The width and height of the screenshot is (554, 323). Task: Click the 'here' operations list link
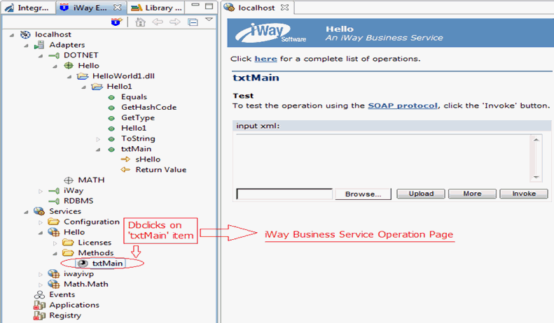265,59
